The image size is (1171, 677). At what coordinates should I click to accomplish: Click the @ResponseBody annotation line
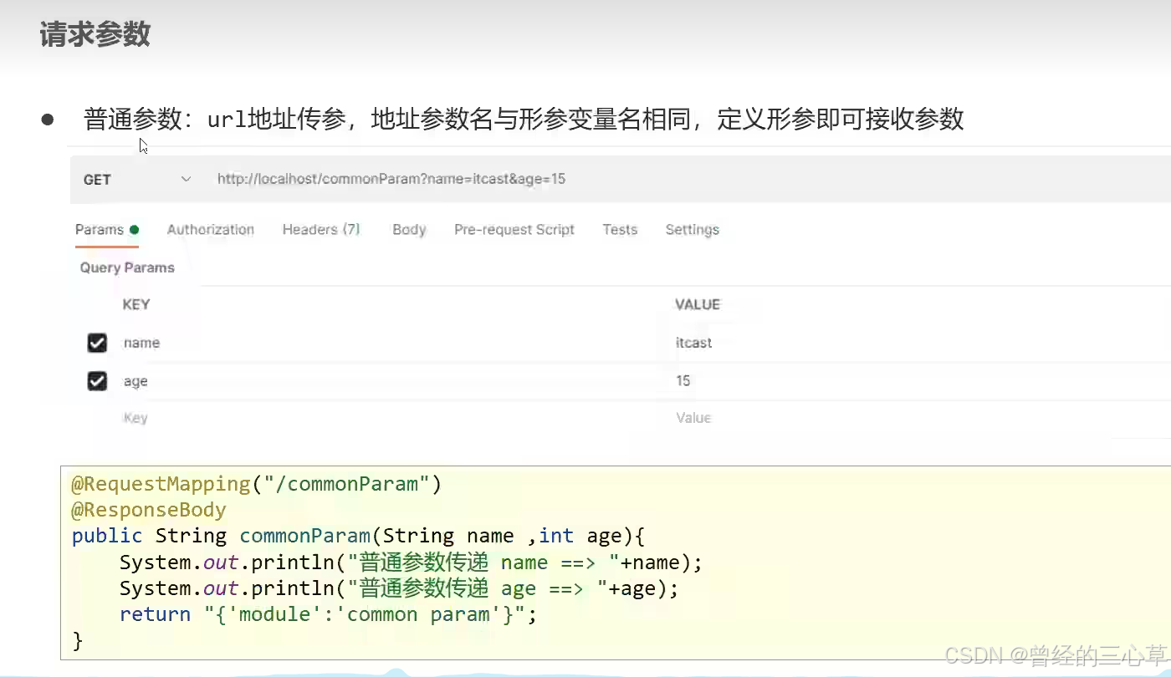coord(149,510)
